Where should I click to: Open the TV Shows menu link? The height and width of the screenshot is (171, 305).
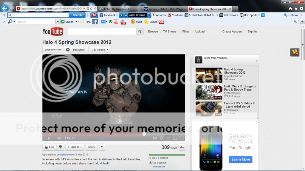[170, 32]
